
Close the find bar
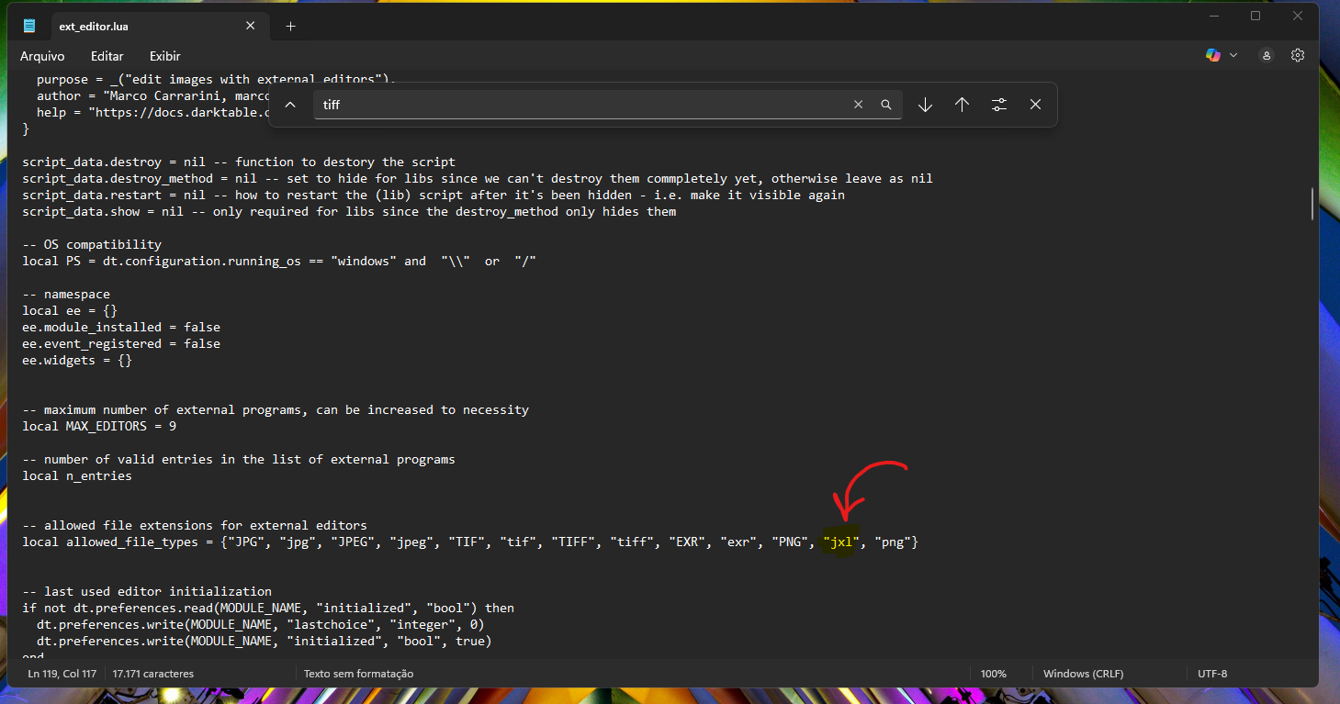click(1035, 105)
